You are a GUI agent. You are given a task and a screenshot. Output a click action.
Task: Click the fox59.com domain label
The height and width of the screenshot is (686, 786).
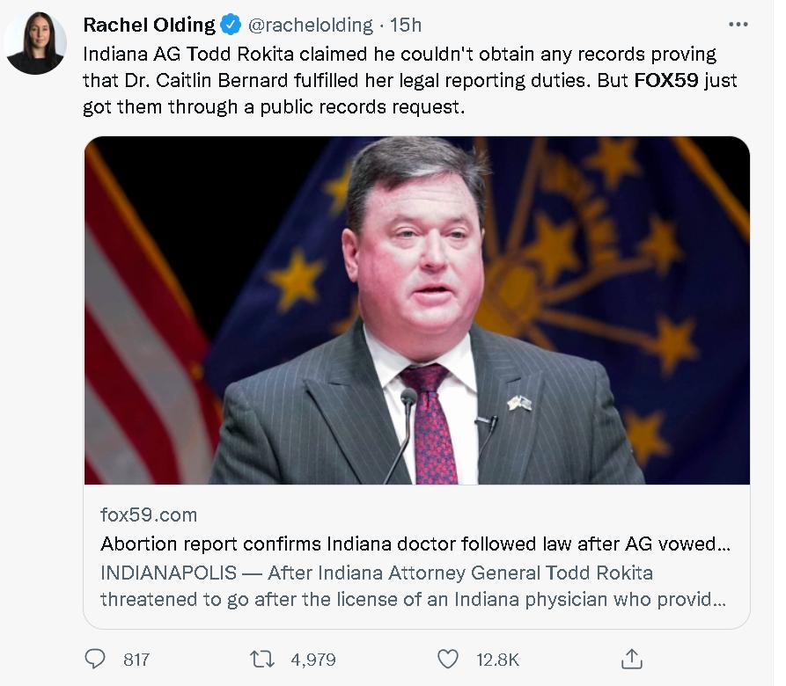(148, 514)
